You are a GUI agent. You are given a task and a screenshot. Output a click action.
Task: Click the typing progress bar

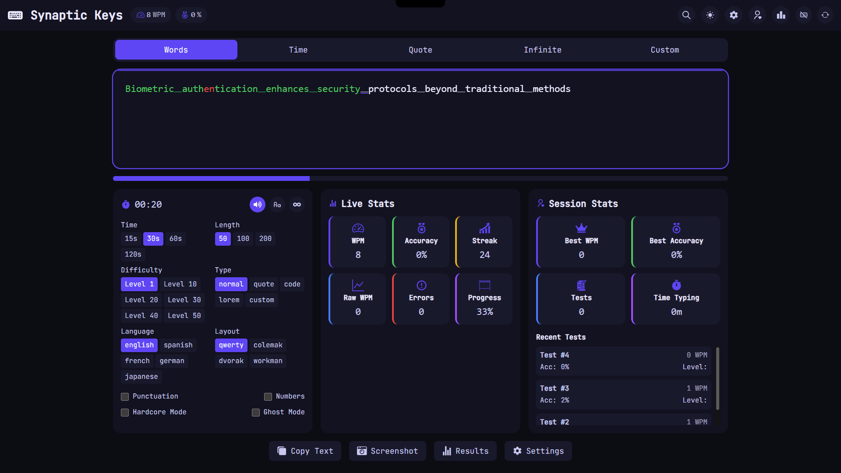pyautogui.click(x=420, y=178)
